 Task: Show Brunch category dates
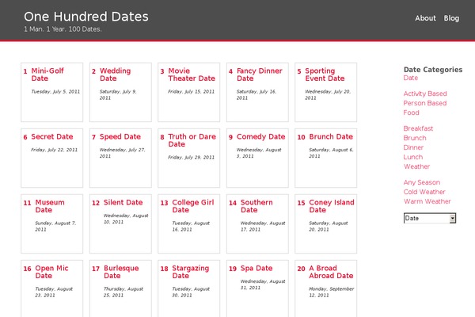(415, 138)
